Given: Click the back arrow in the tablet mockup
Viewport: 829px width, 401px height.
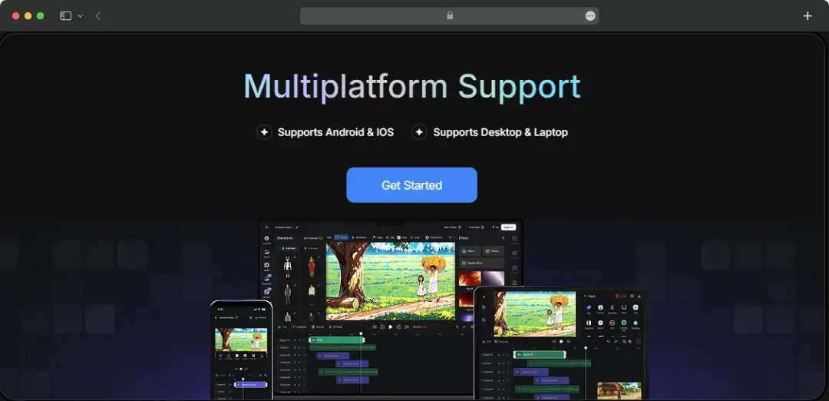Looking at the screenshot, I should point(484,297).
